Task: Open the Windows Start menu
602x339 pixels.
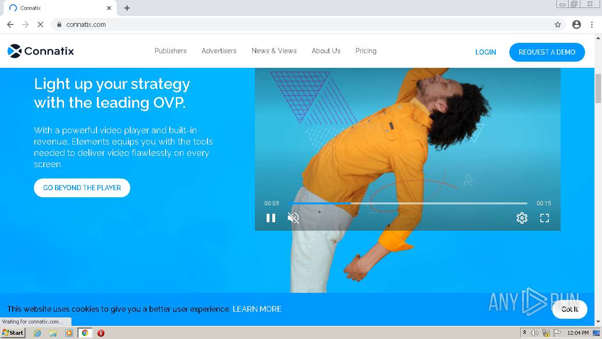Action: click(x=13, y=333)
